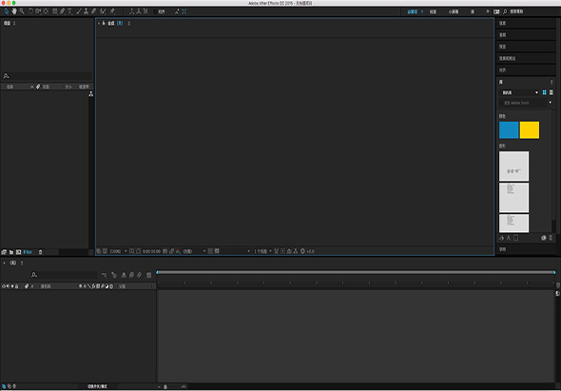Switch Libraries panel to grid view
This screenshot has width=561, height=391.
point(545,92)
